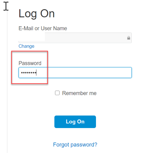Image resolution: width=158 pixels, height=155 pixels.
Task: Click the "Password" field label
Action: 30,63
